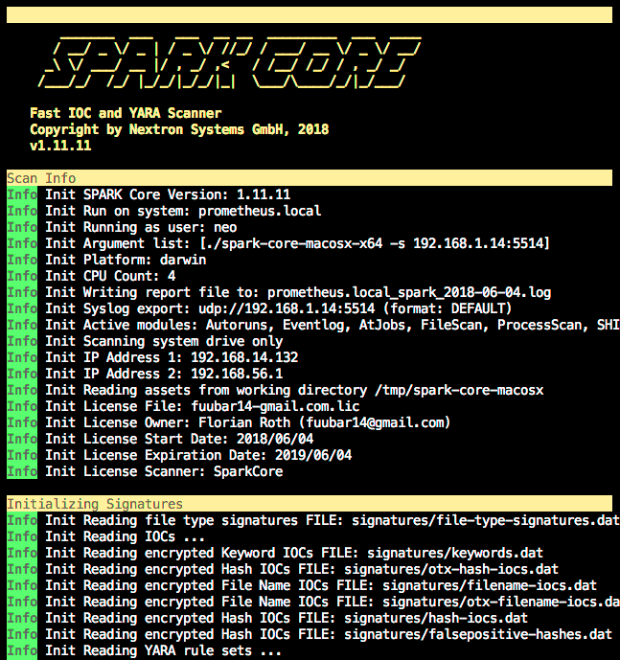Select the 'Initializing Signatures' section header
The image size is (620, 660).
pos(95,504)
